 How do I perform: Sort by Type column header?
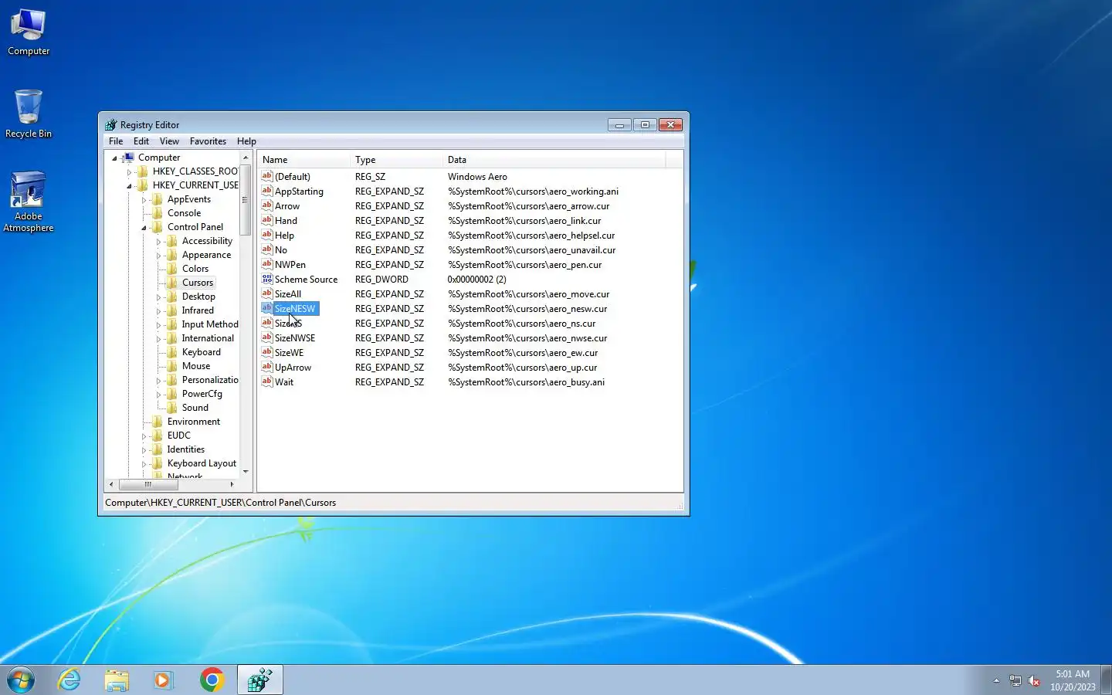click(x=397, y=160)
